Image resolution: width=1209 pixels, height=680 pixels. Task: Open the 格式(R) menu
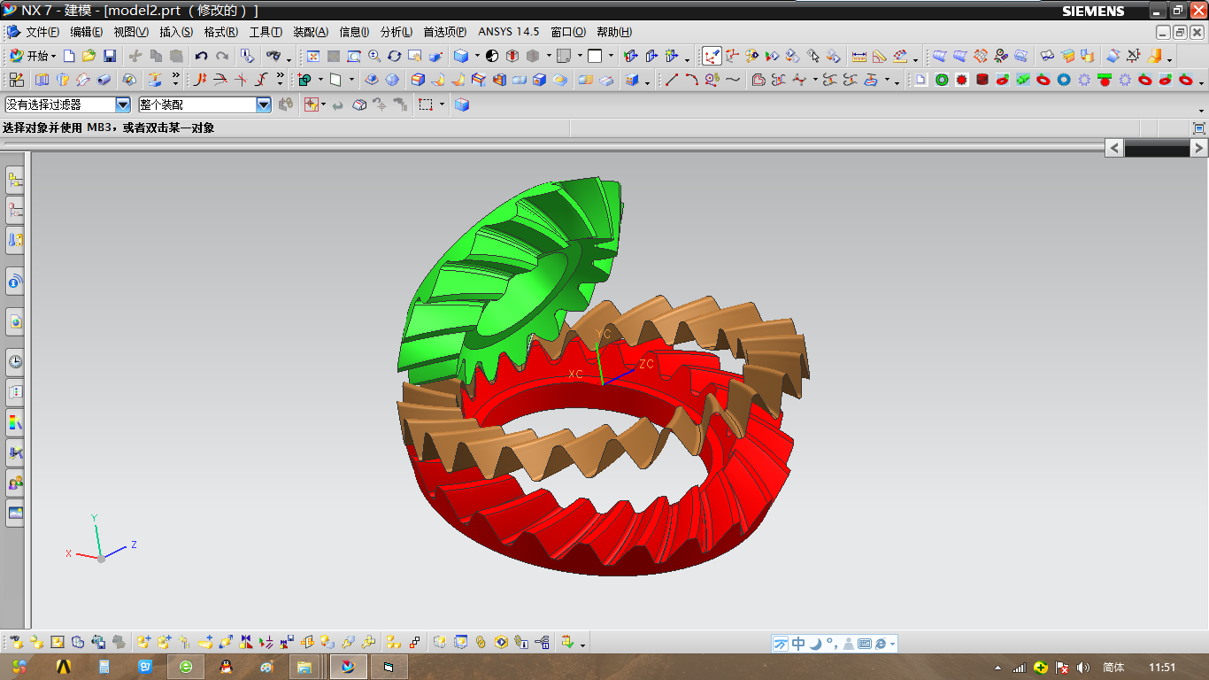point(220,32)
